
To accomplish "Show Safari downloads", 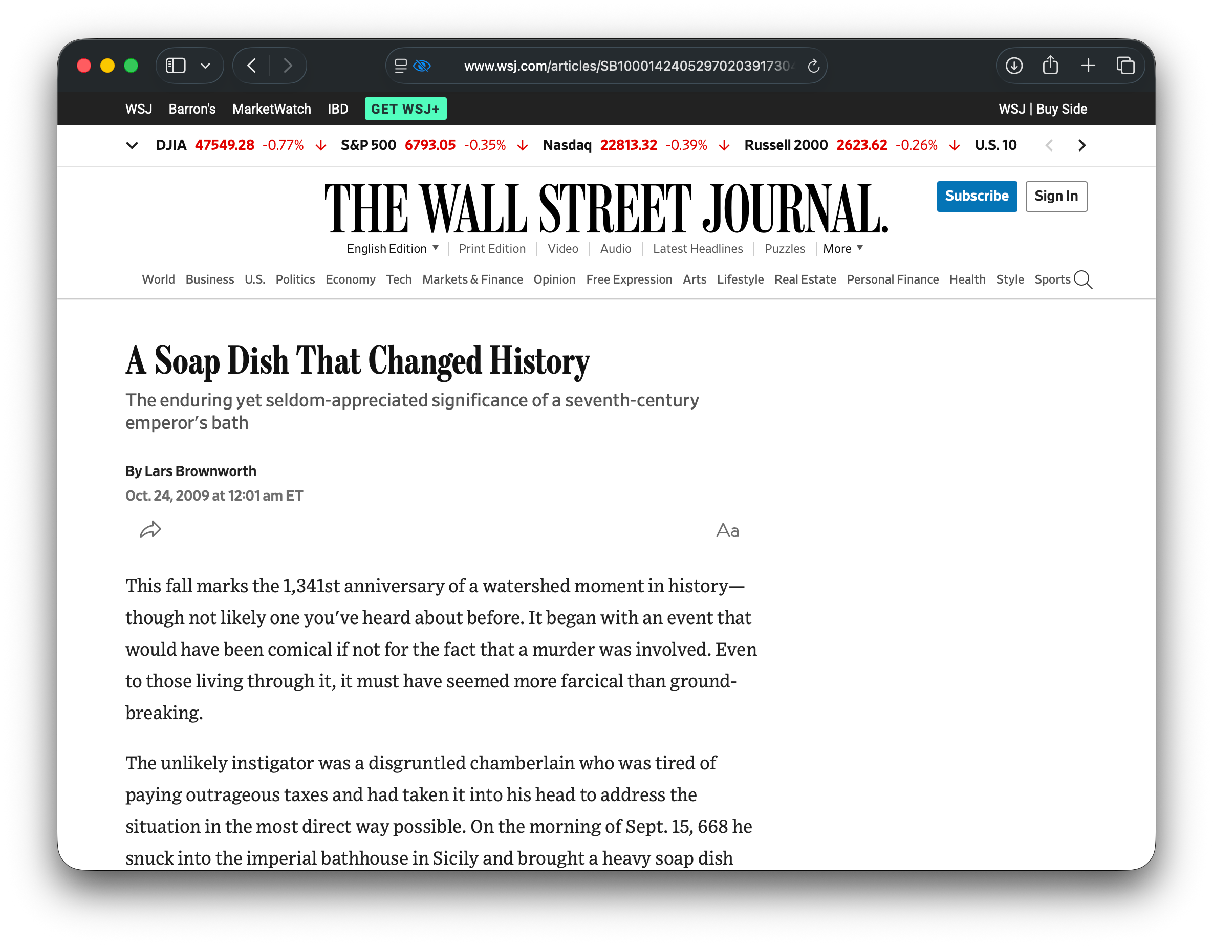I will point(1013,66).
